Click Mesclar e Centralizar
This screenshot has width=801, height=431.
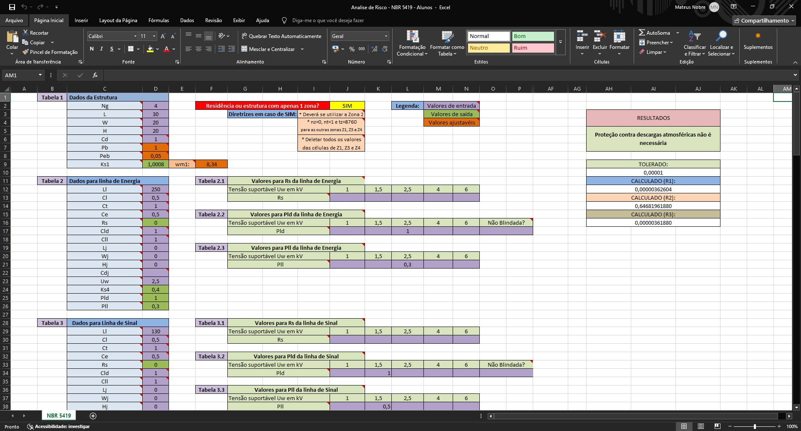pyautogui.click(x=270, y=49)
